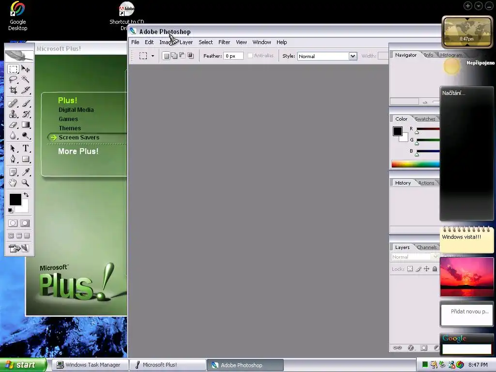Open the Filter menu
Image resolution: width=496 pixels, height=372 pixels.
[224, 42]
